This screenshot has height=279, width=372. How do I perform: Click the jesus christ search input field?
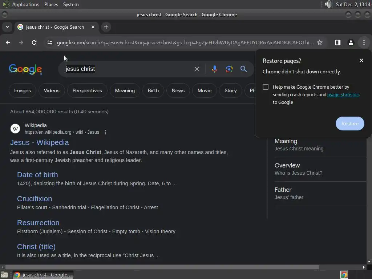tap(128, 69)
